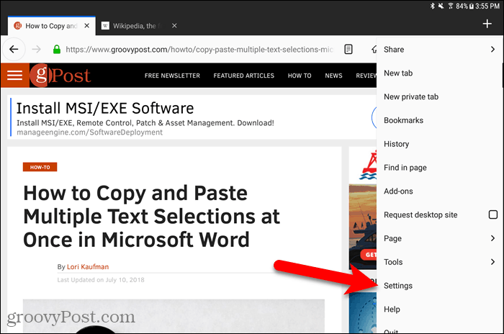Click the orange HOW-TO category tag
Viewport: 504px width, 334px height.
(x=40, y=167)
